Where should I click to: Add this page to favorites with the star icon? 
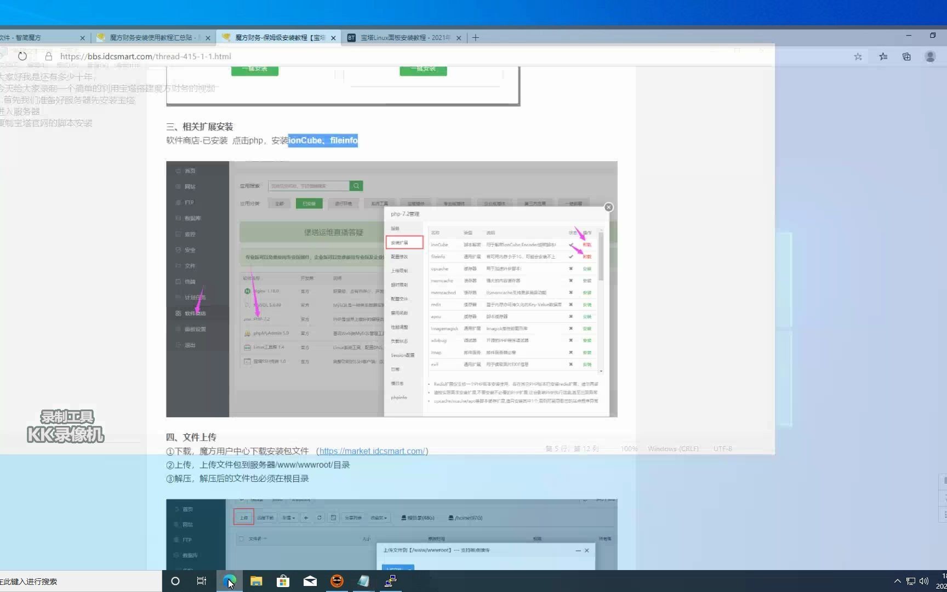point(858,56)
